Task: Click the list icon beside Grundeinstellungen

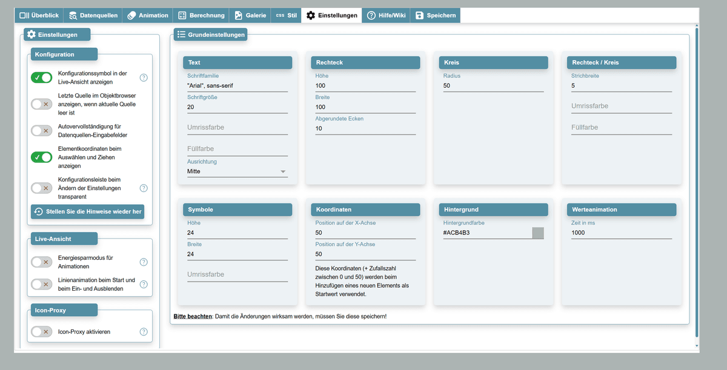Action: click(x=181, y=35)
